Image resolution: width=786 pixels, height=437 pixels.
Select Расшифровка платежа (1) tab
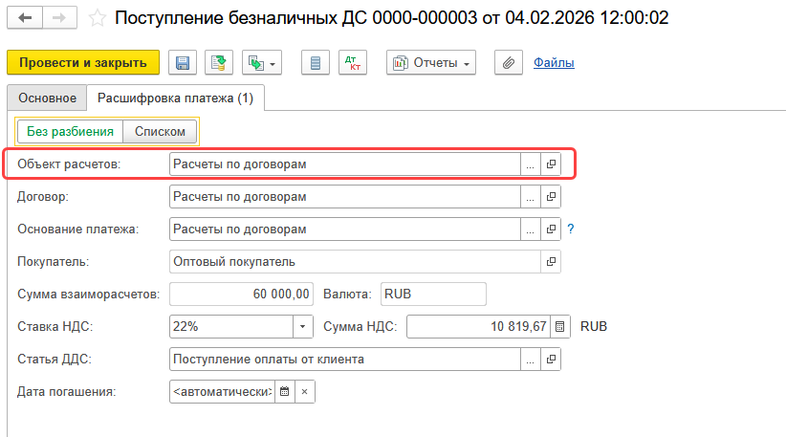[175, 98]
